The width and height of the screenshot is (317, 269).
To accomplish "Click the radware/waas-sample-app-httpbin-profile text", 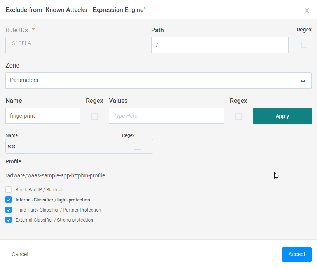I will coord(55,175).
